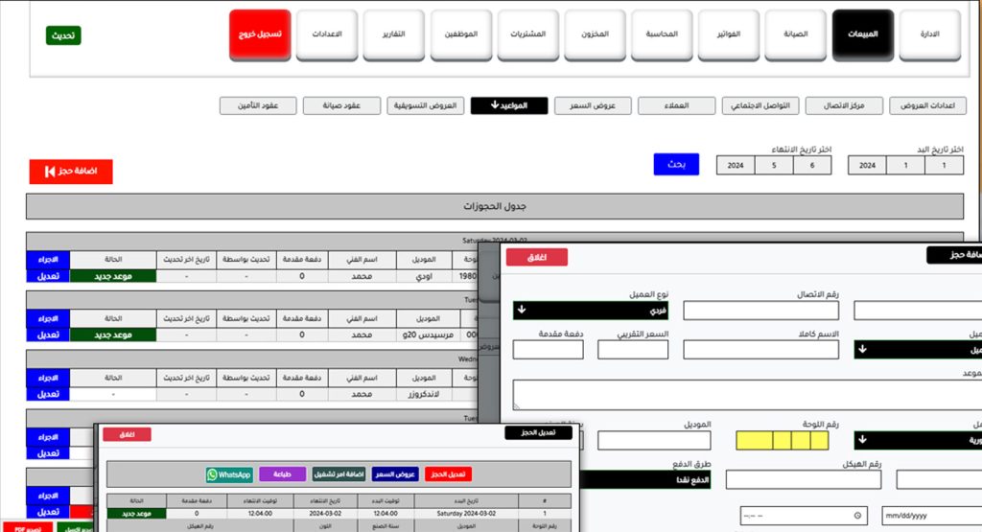The width and height of the screenshot is (982, 532).
Task: Click the red اضافة حجز button
Action: click(71, 172)
